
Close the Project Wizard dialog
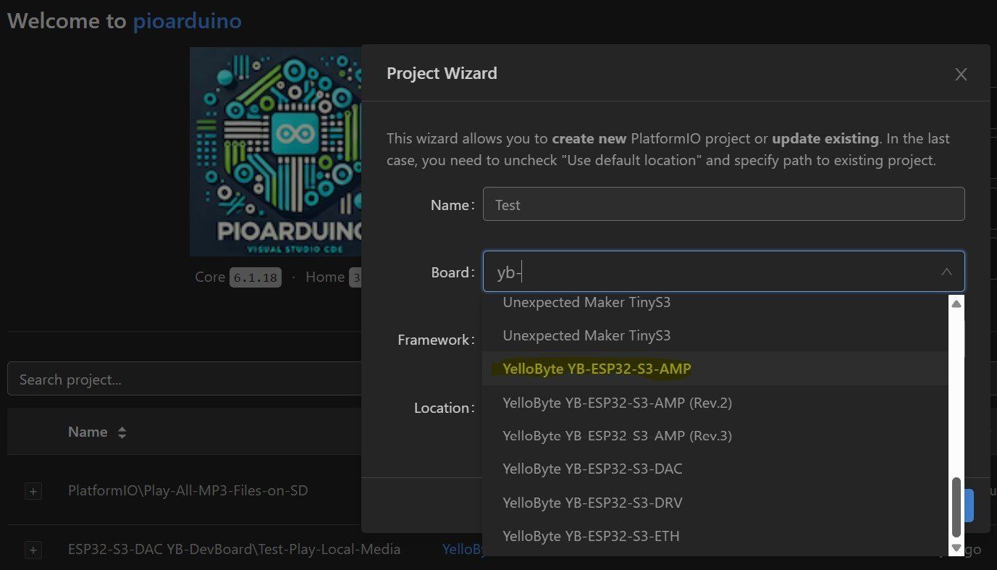click(961, 74)
